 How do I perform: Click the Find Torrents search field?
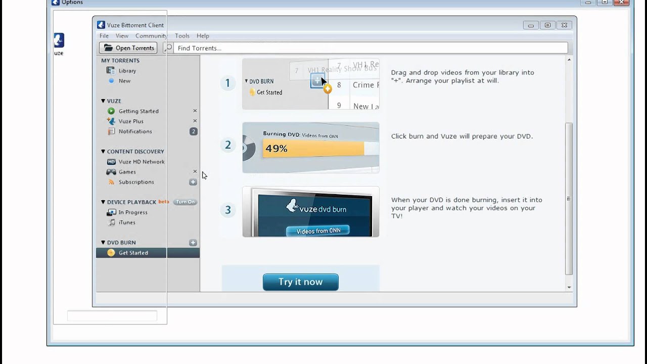pyautogui.click(x=372, y=48)
